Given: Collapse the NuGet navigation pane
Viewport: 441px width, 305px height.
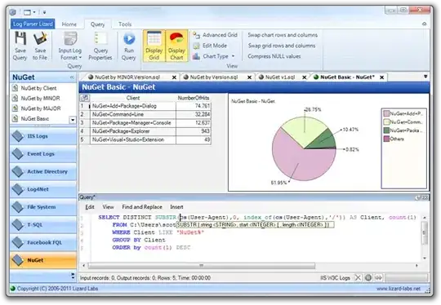Looking at the screenshot, I should (x=72, y=77).
